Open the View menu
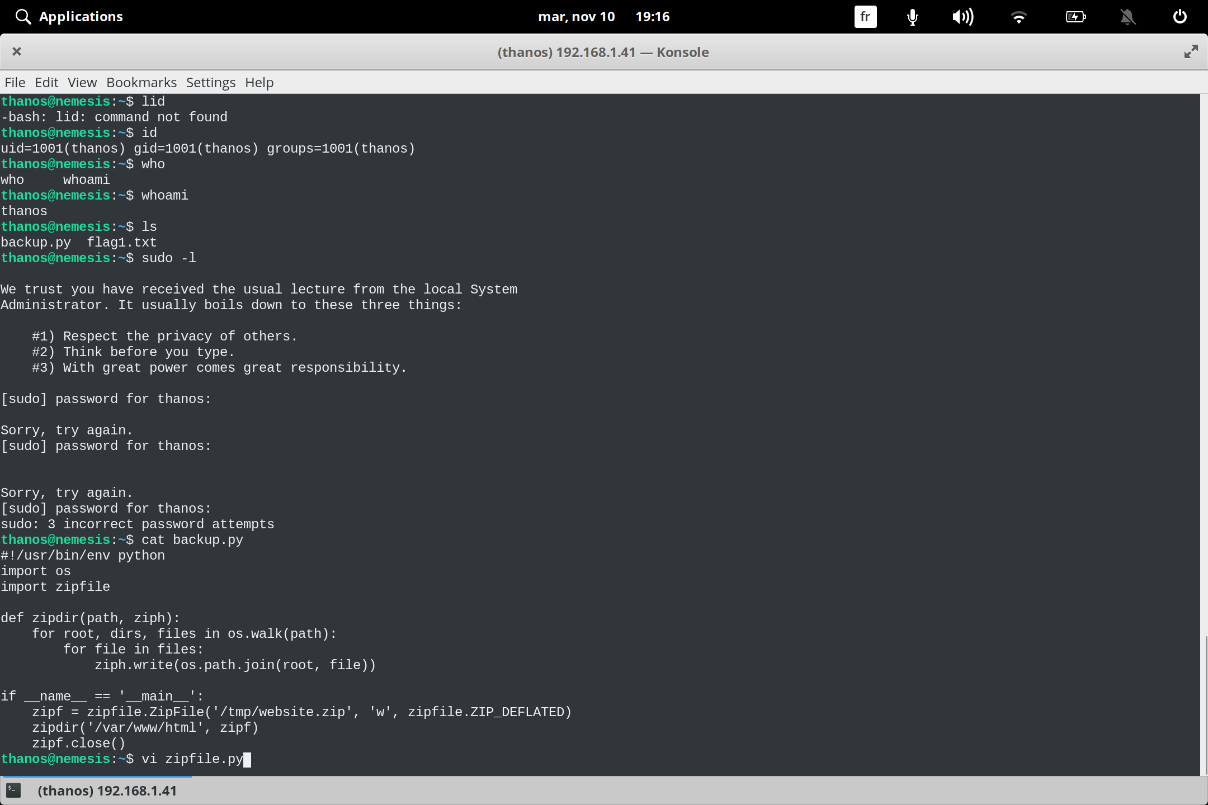Viewport: 1208px width, 805px height. click(x=82, y=82)
